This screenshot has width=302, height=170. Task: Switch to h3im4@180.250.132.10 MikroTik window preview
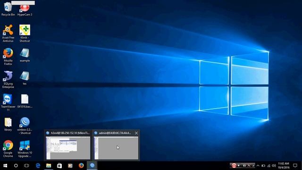pyautogui.click(x=68, y=148)
